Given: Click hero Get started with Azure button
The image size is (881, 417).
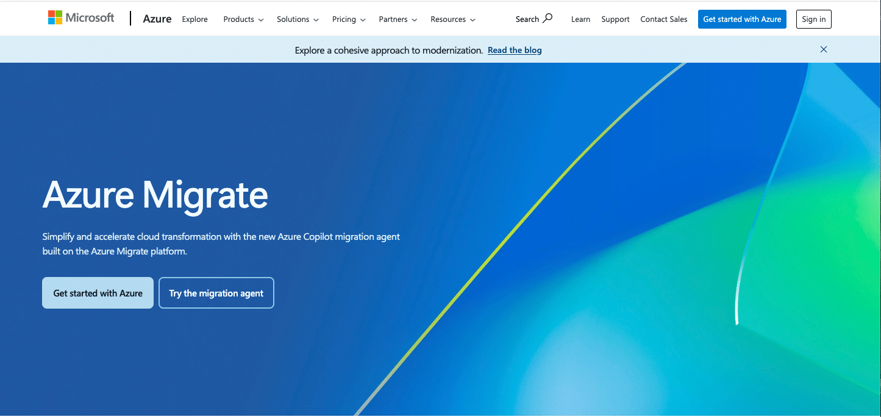Looking at the screenshot, I should pos(98,293).
